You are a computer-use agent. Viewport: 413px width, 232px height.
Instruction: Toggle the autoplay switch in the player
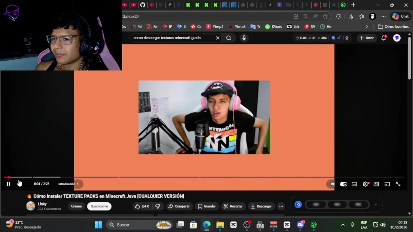click(x=344, y=184)
